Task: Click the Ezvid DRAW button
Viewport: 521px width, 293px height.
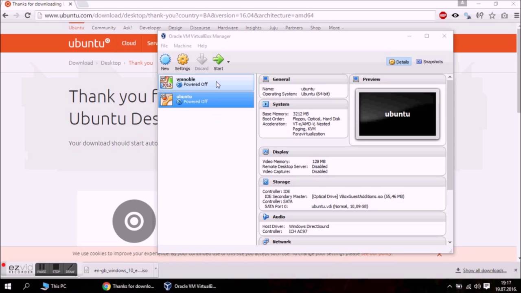Action: point(70,269)
